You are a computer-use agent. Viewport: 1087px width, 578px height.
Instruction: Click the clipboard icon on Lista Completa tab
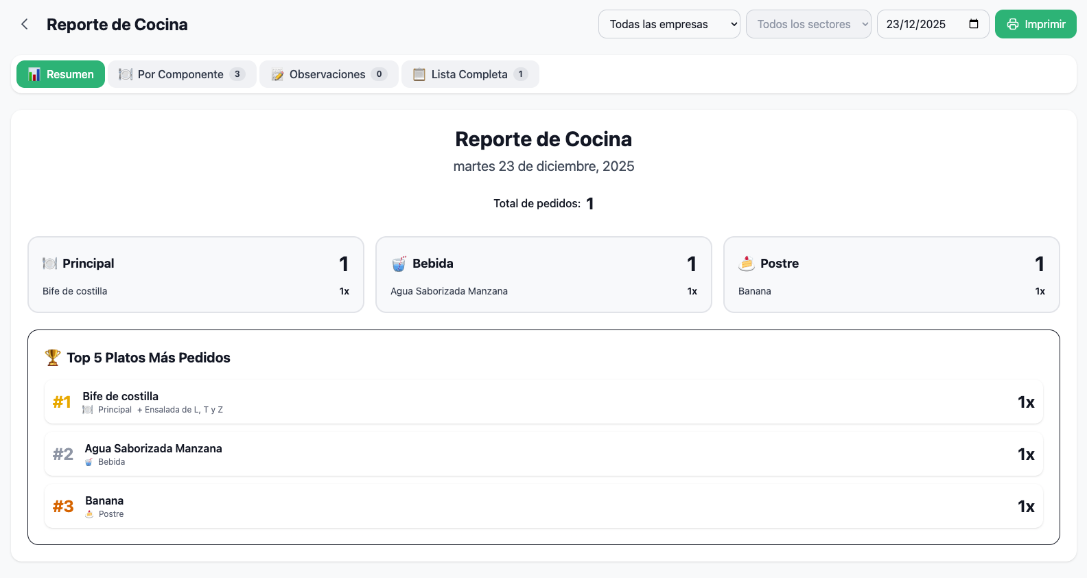tap(419, 74)
